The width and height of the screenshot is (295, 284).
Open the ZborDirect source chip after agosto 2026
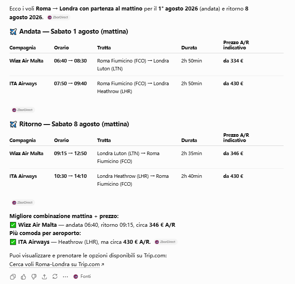click(x=58, y=17)
